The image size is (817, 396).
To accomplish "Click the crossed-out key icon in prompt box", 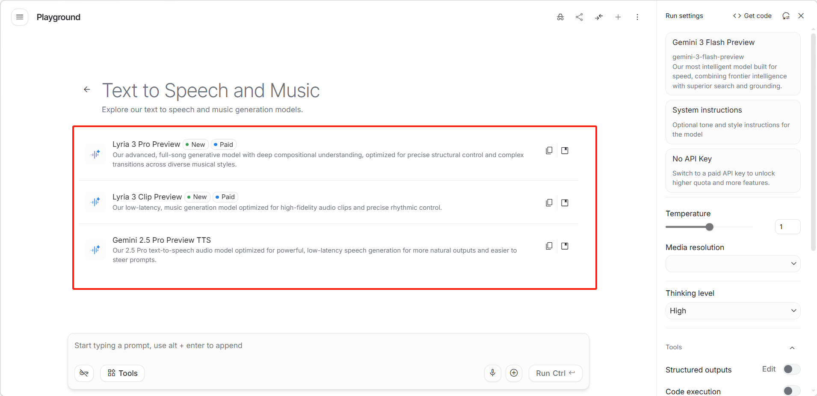I will click(84, 373).
